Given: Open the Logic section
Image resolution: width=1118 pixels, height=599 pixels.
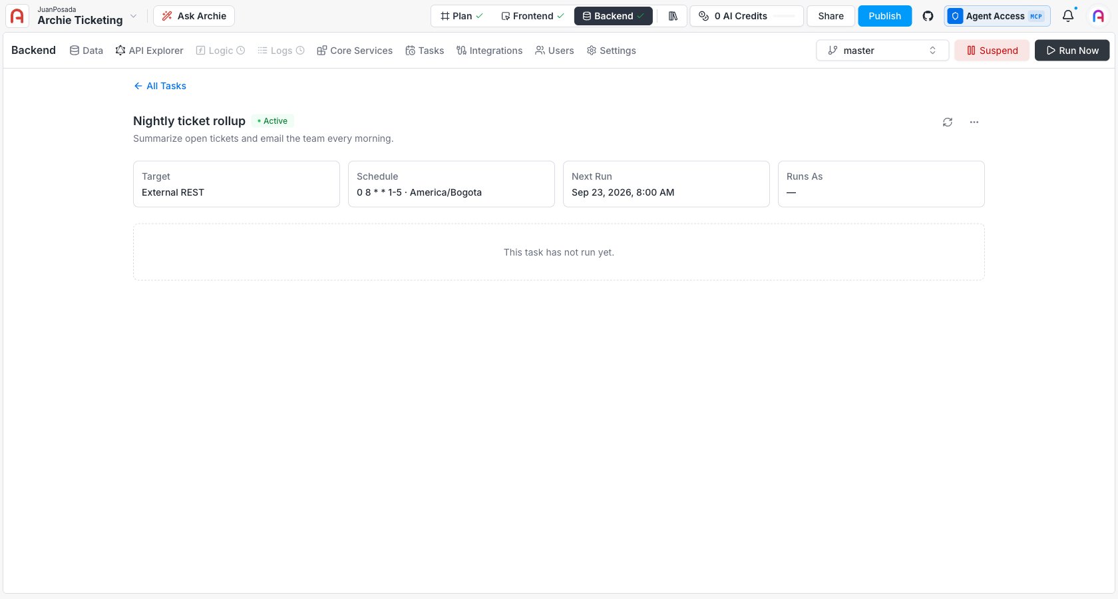Looking at the screenshot, I should [x=220, y=51].
